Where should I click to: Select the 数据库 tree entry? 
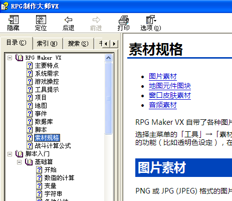point(44,122)
